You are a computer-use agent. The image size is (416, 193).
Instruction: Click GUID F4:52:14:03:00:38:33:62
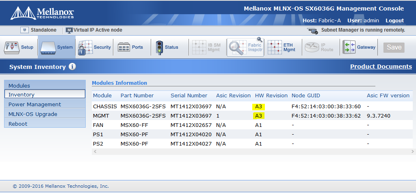(326, 116)
